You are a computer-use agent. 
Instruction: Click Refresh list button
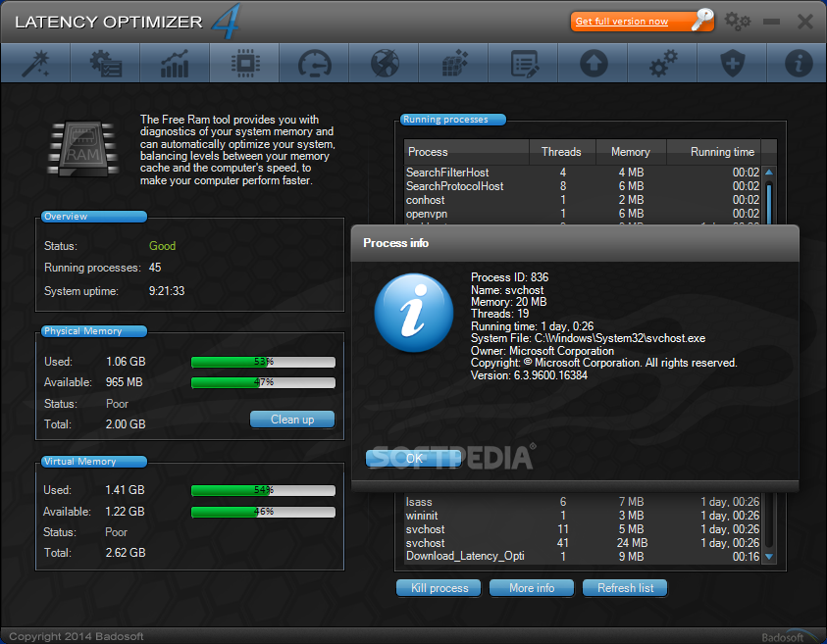(625, 588)
